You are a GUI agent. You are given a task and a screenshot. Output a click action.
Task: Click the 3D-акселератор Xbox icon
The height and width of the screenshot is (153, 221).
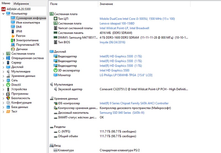point(56,70)
